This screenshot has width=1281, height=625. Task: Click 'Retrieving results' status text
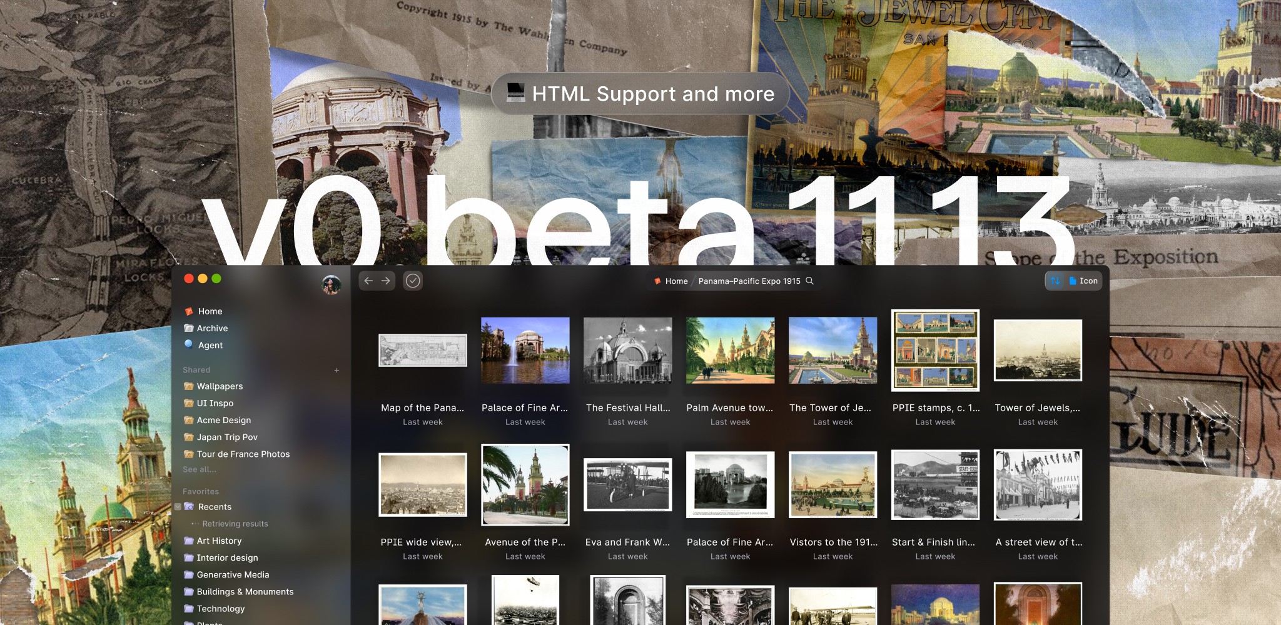235,524
